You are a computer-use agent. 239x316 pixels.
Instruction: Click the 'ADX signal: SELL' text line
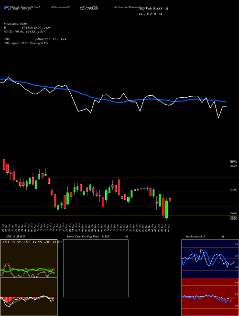26,43
